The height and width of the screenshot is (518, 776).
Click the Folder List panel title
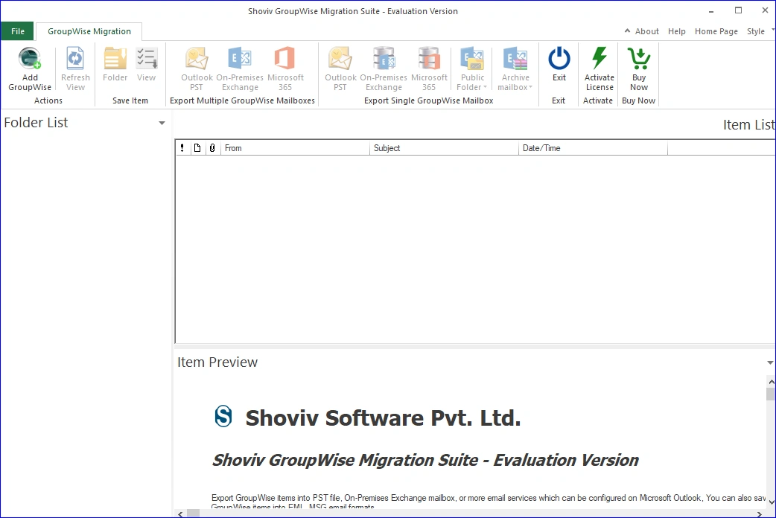[x=36, y=123]
